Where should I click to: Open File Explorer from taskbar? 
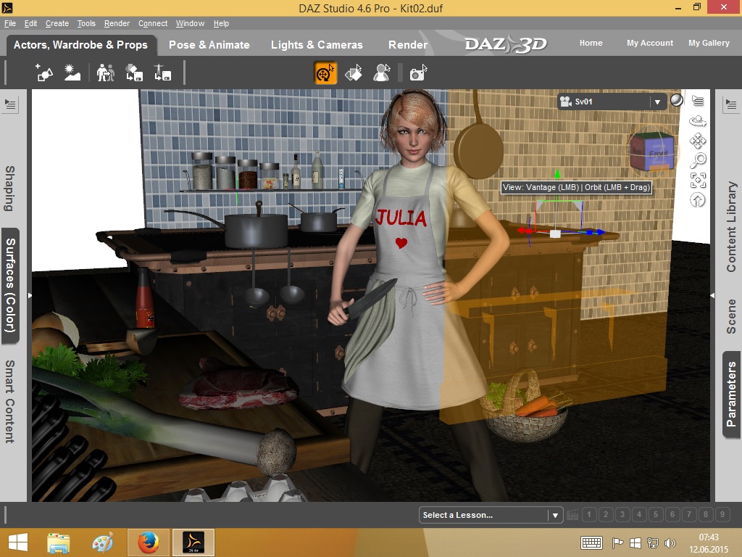(x=59, y=542)
